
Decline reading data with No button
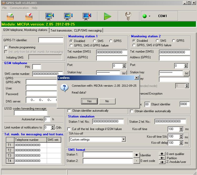[107, 101]
